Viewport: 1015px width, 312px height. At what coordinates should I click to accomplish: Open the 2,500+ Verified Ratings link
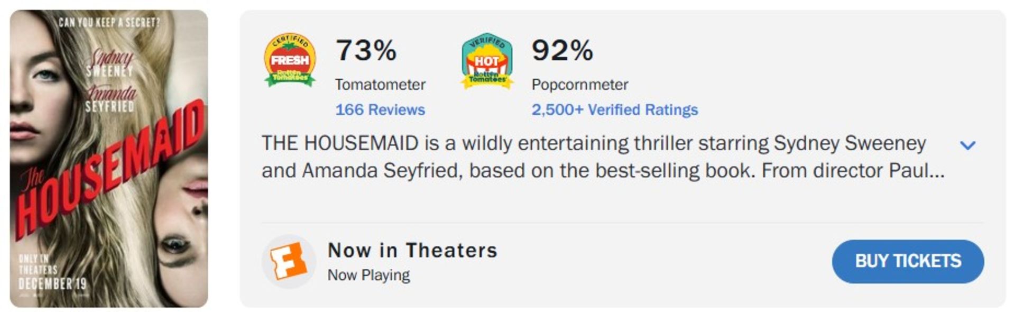click(614, 109)
